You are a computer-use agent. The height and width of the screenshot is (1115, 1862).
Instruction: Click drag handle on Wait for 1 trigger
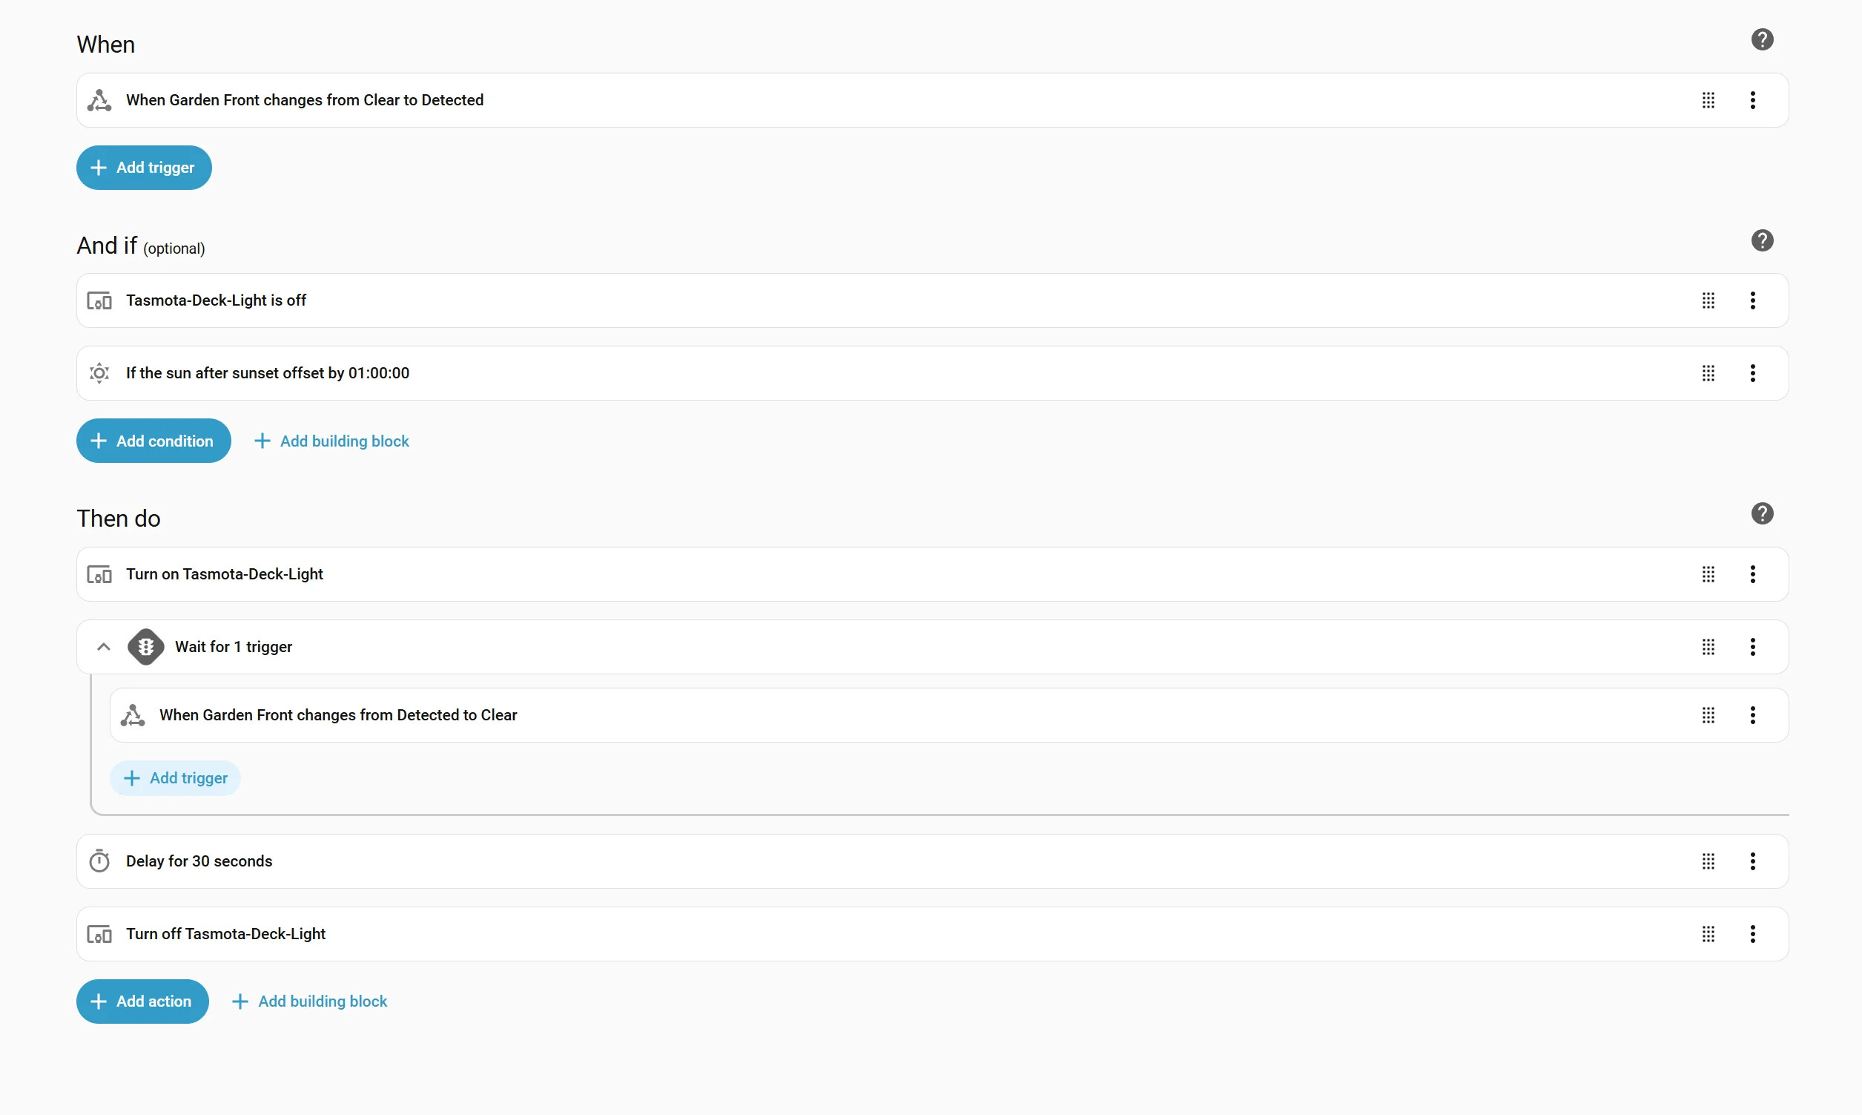click(x=1707, y=647)
